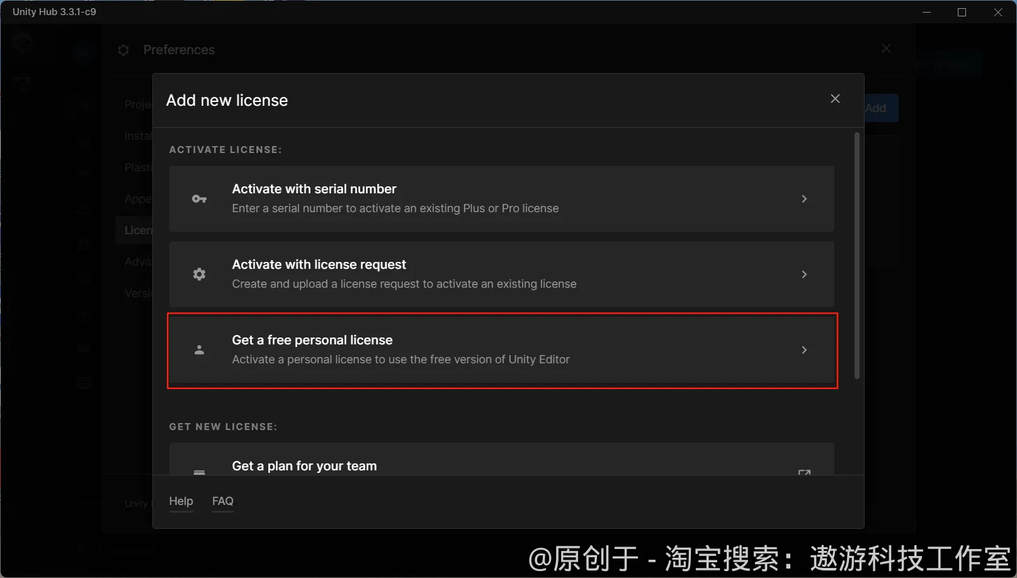Click the card icon beside team plan
Viewport: 1017px width, 578px height.
coord(199,472)
